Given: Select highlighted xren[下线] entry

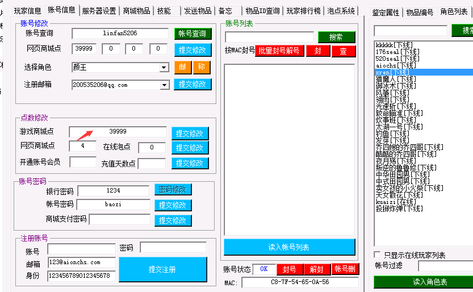Looking at the screenshot, I should point(424,72).
